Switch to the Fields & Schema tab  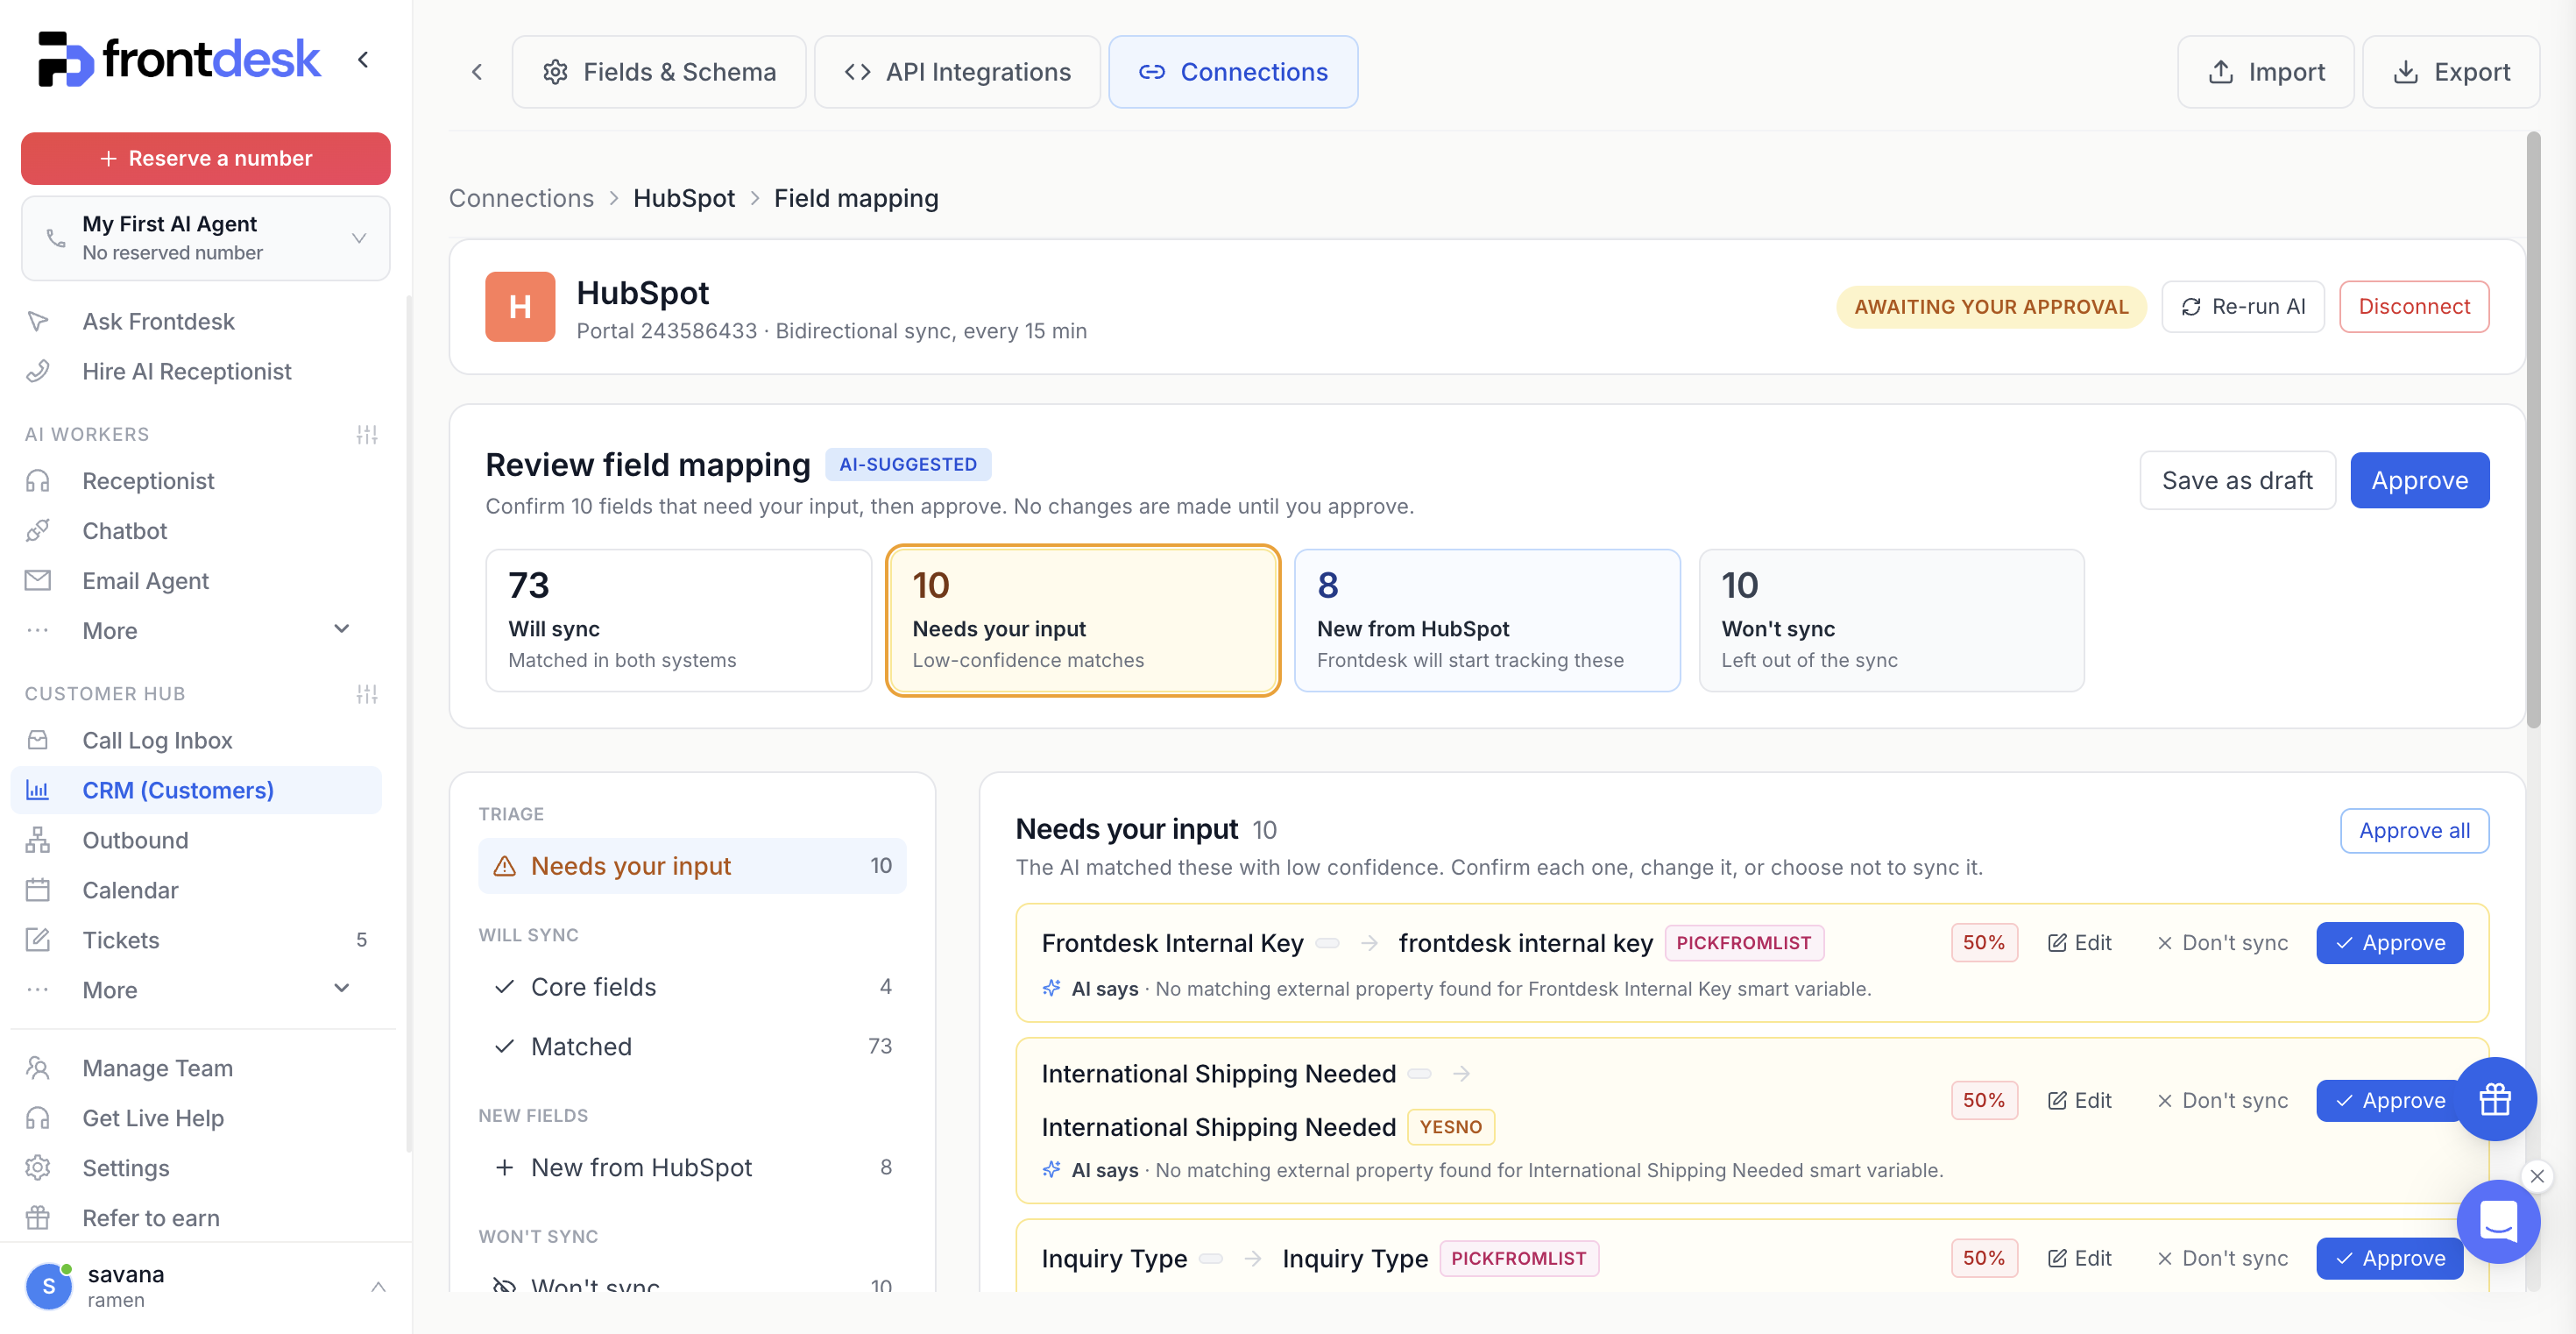coord(659,72)
